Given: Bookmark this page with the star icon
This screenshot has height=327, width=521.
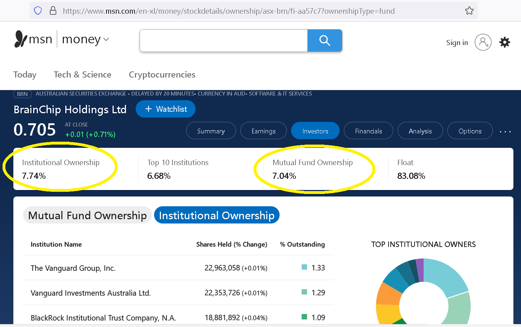Looking at the screenshot, I should 469,11.
